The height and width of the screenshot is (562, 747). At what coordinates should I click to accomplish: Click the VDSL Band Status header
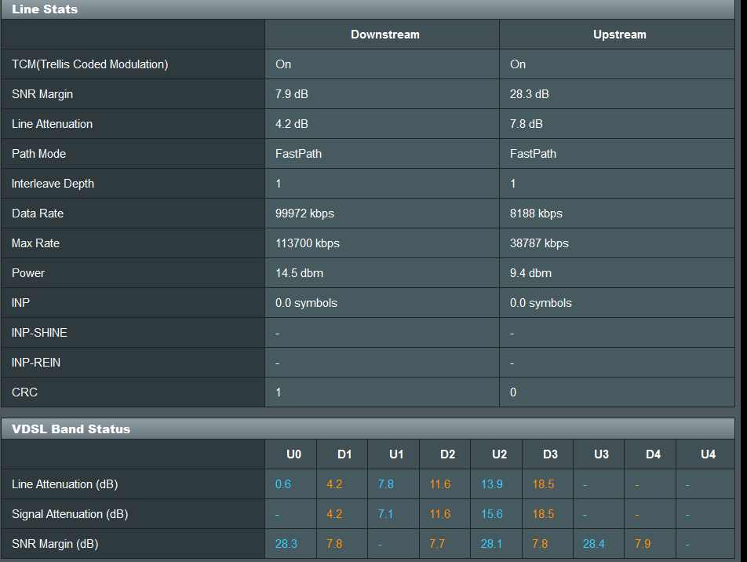(x=71, y=429)
